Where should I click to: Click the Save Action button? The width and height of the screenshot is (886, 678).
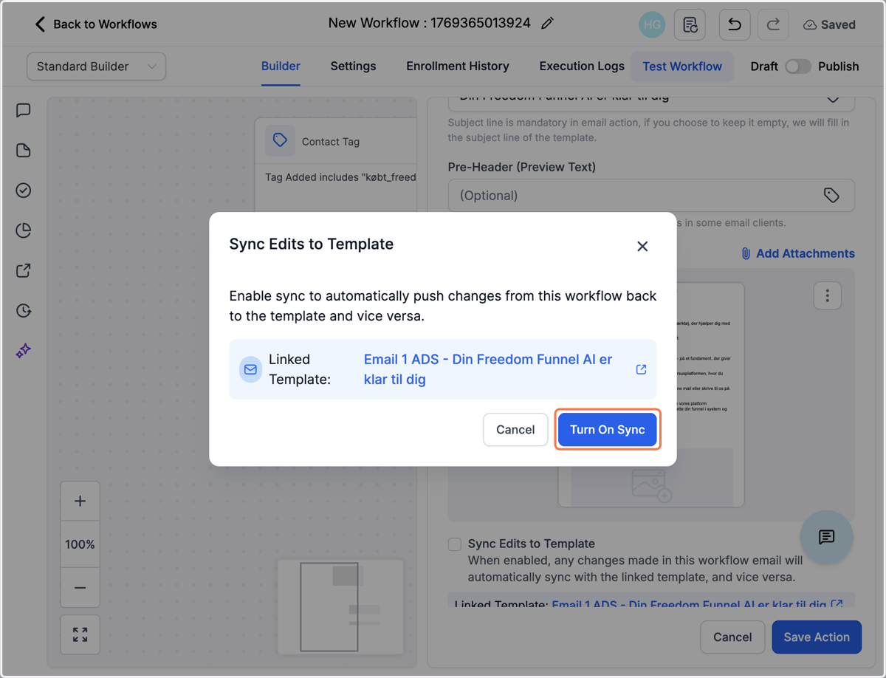(817, 637)
